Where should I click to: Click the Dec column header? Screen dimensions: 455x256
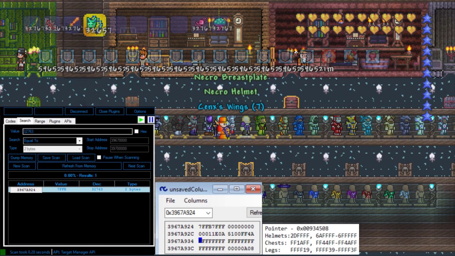[x=97, y=184]
